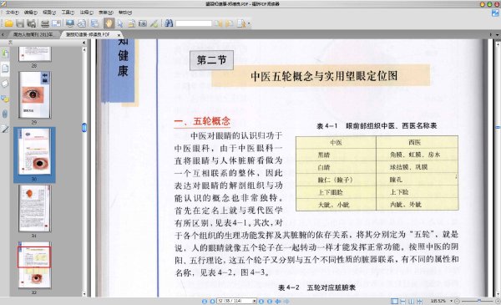
Task: Click the next view right arrow
Action: coord(286,301)
